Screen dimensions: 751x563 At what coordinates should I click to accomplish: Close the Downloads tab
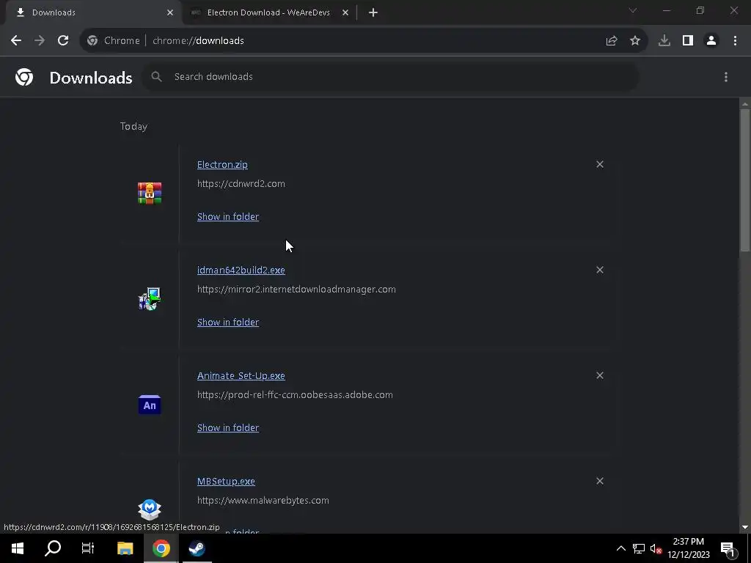tap(170, 12)
